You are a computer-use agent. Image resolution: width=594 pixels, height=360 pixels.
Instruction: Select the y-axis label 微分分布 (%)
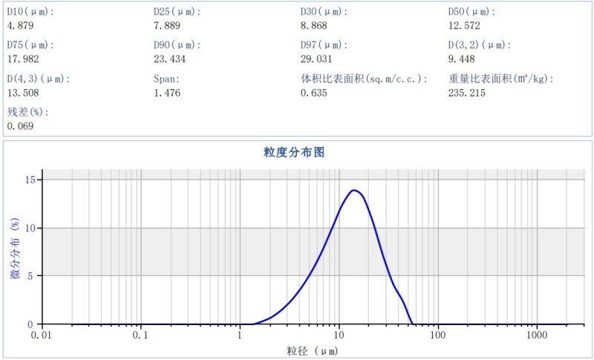14,249
